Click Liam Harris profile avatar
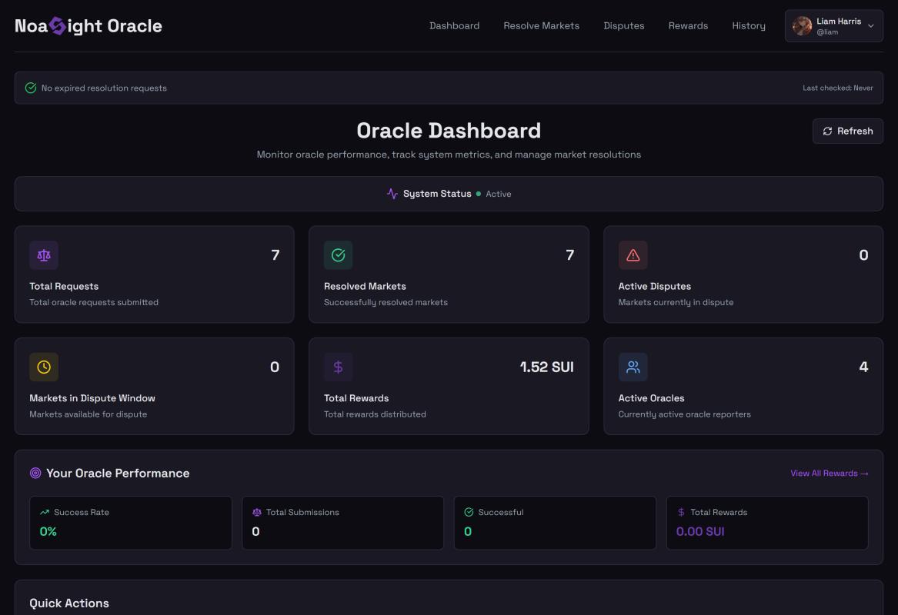Screen dimensions: 898x615 pyautogui.click(x=802, y=26)
